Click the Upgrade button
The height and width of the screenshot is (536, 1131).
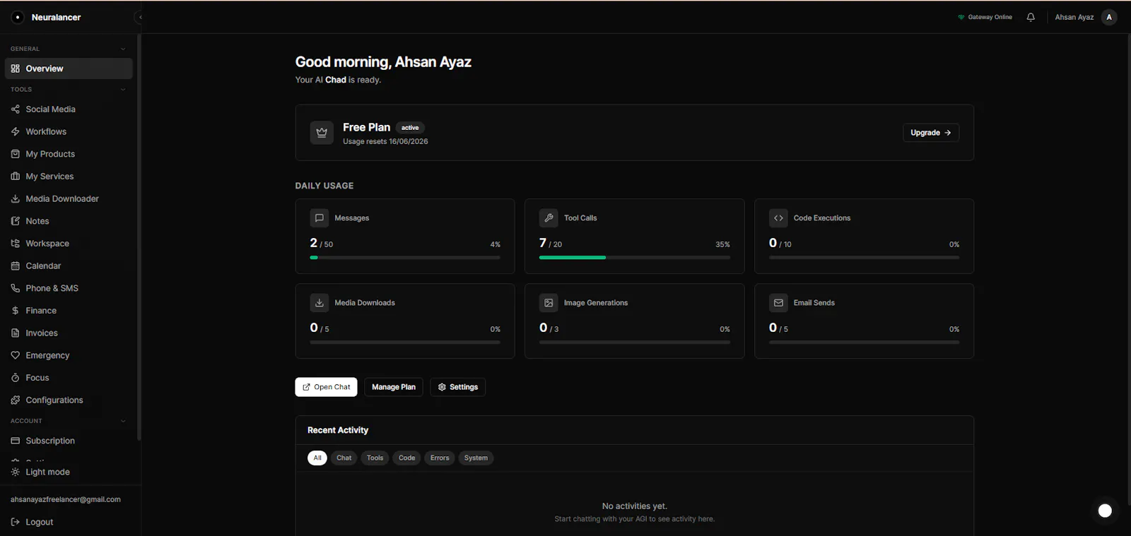(x=931, y=133)
